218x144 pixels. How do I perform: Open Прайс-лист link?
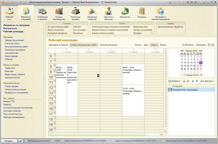[x=10, y=68]
